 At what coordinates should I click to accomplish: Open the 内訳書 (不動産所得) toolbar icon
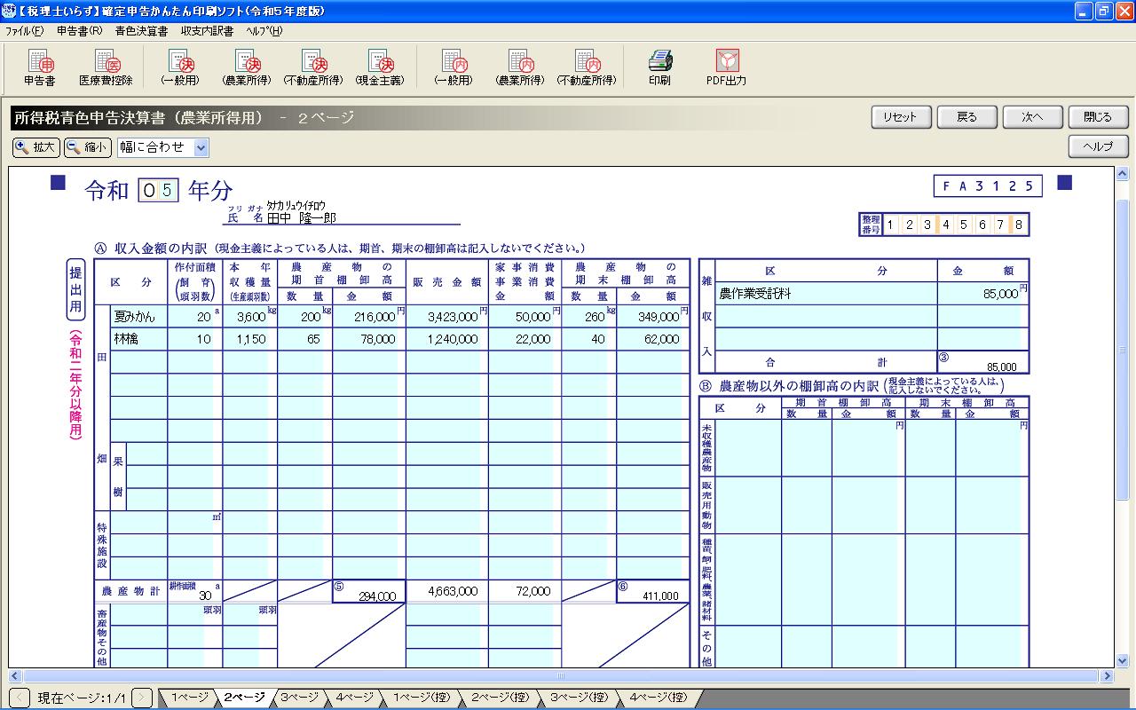(586, 67)
